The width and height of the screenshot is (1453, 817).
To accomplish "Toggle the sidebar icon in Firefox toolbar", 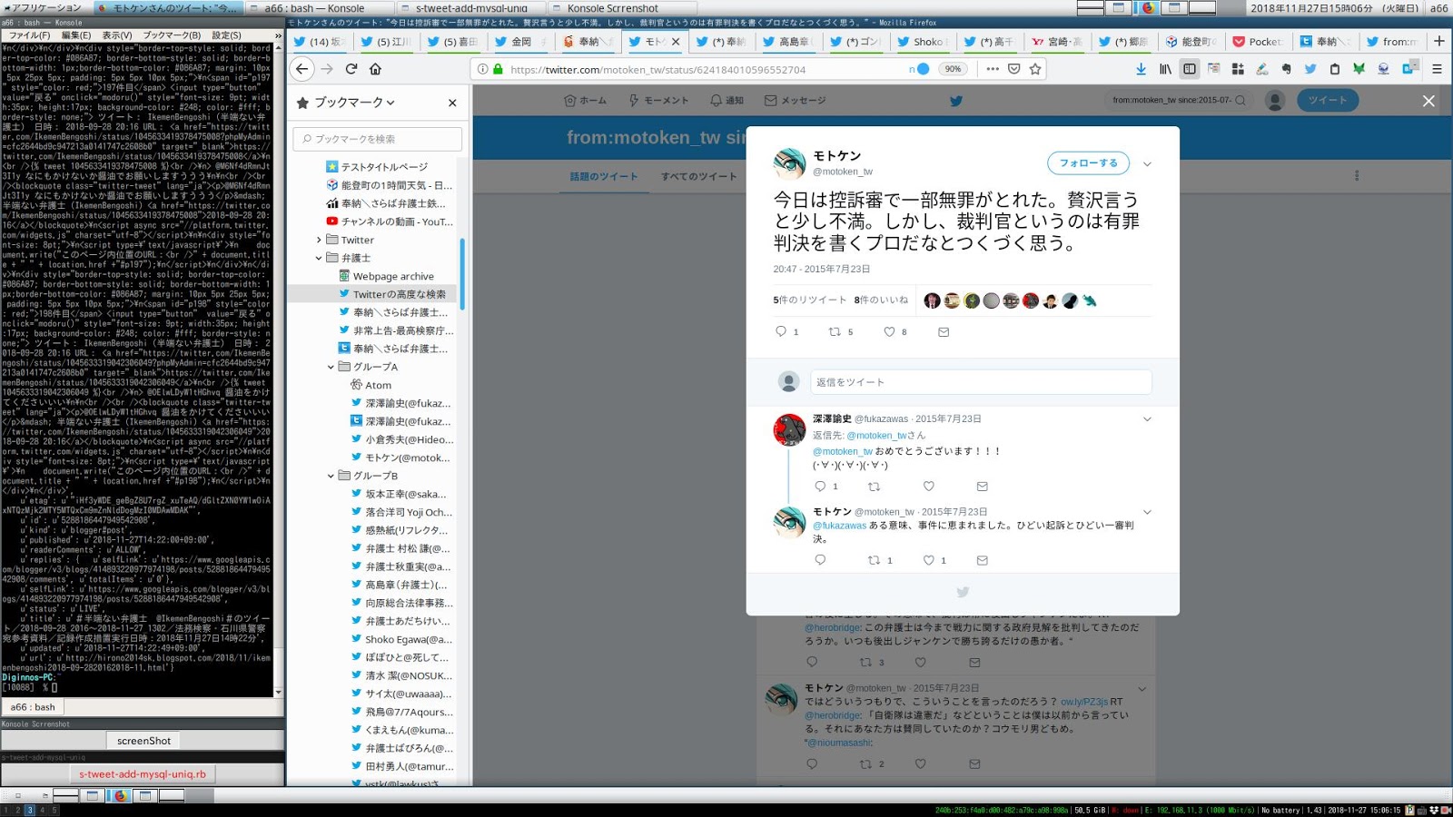I will [1190, 69].
